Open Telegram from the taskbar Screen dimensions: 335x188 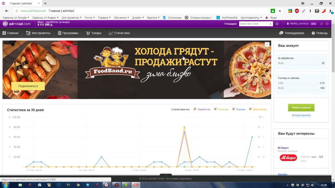87,185
